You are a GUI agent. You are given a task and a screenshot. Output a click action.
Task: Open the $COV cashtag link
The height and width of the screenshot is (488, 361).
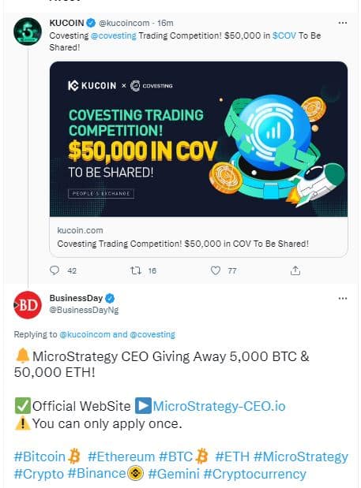click(284, 35)
